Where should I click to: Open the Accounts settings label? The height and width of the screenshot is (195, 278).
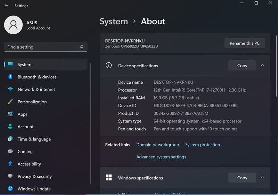tap(26, 127)
